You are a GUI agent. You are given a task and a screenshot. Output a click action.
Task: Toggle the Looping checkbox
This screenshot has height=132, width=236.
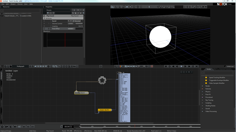coord(69,26)
